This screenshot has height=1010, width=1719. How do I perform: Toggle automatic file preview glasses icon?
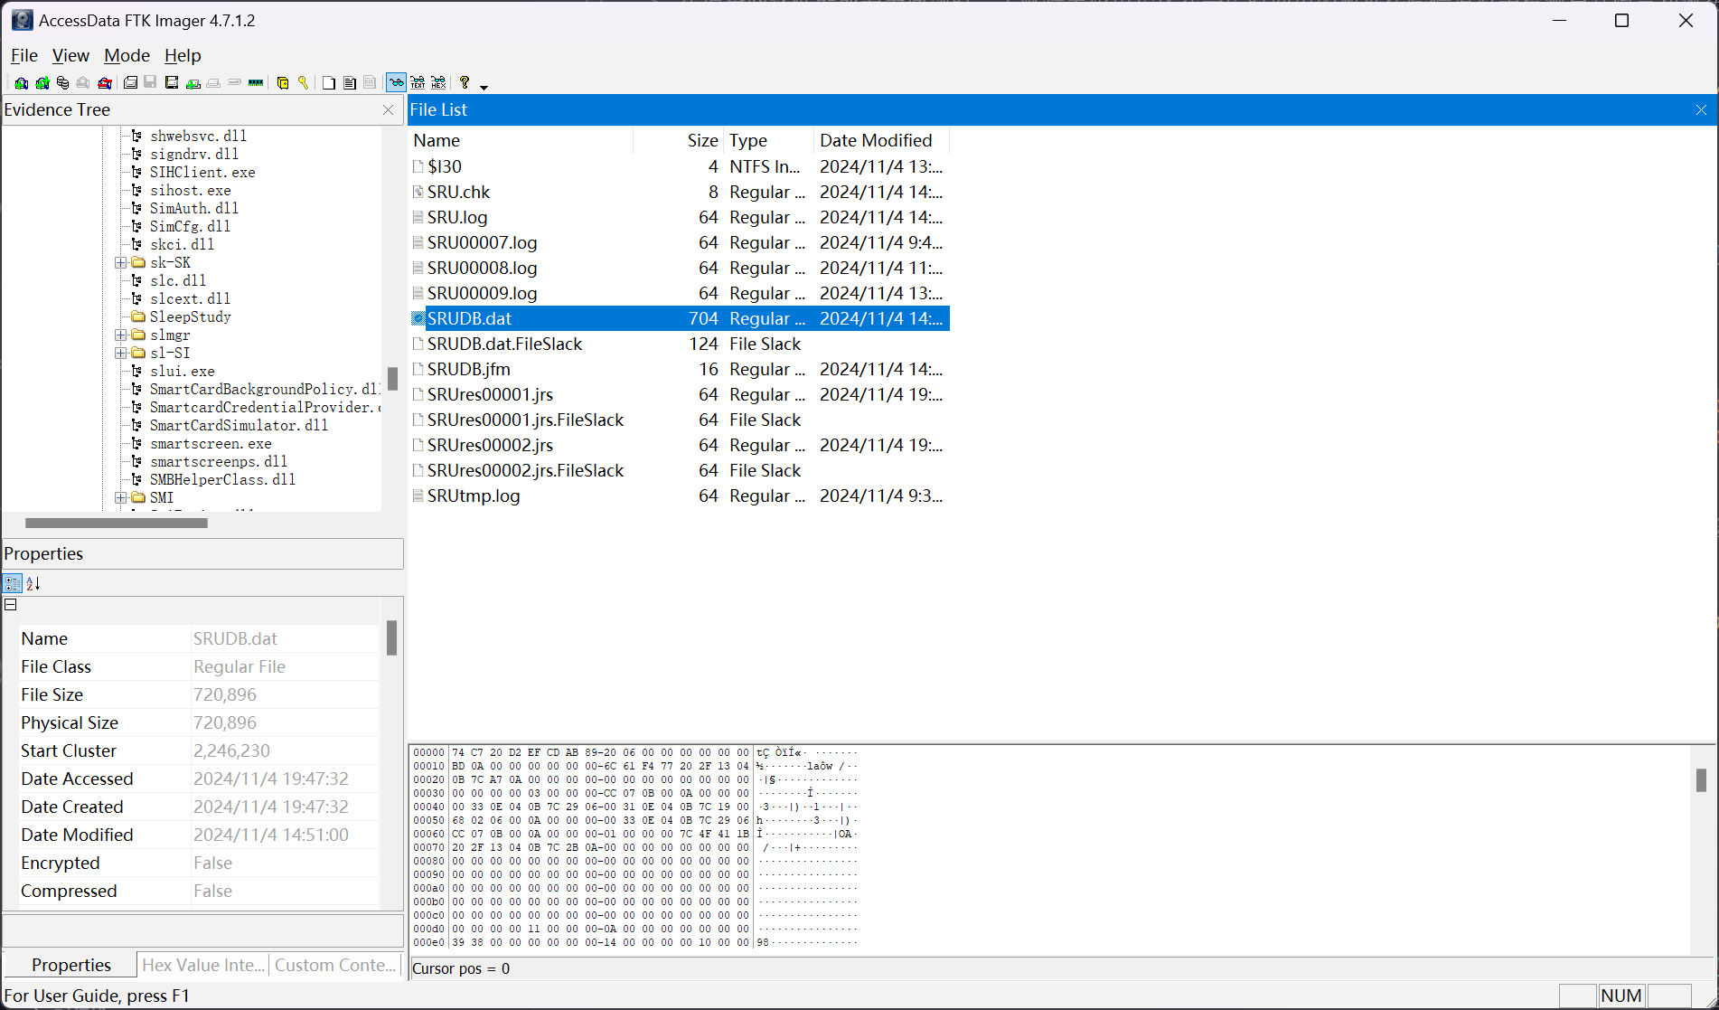[x=396, y=83]
